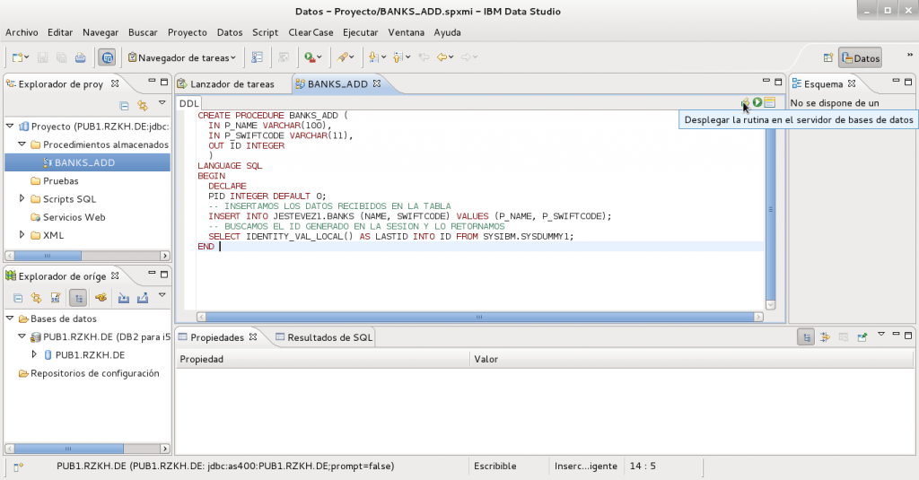Screen dimensions: 919x480
Task: Click the task list icon after Navegador de tareas
Action: (257, 57)
